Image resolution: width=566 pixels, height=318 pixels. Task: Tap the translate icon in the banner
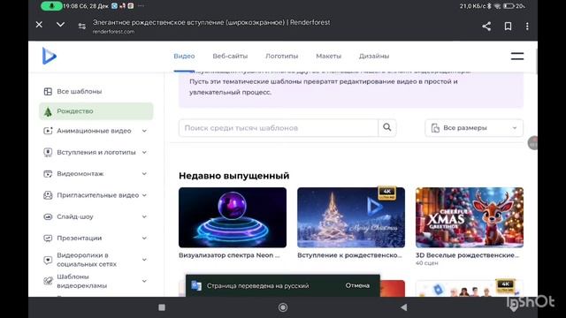[x=196, y=285]
